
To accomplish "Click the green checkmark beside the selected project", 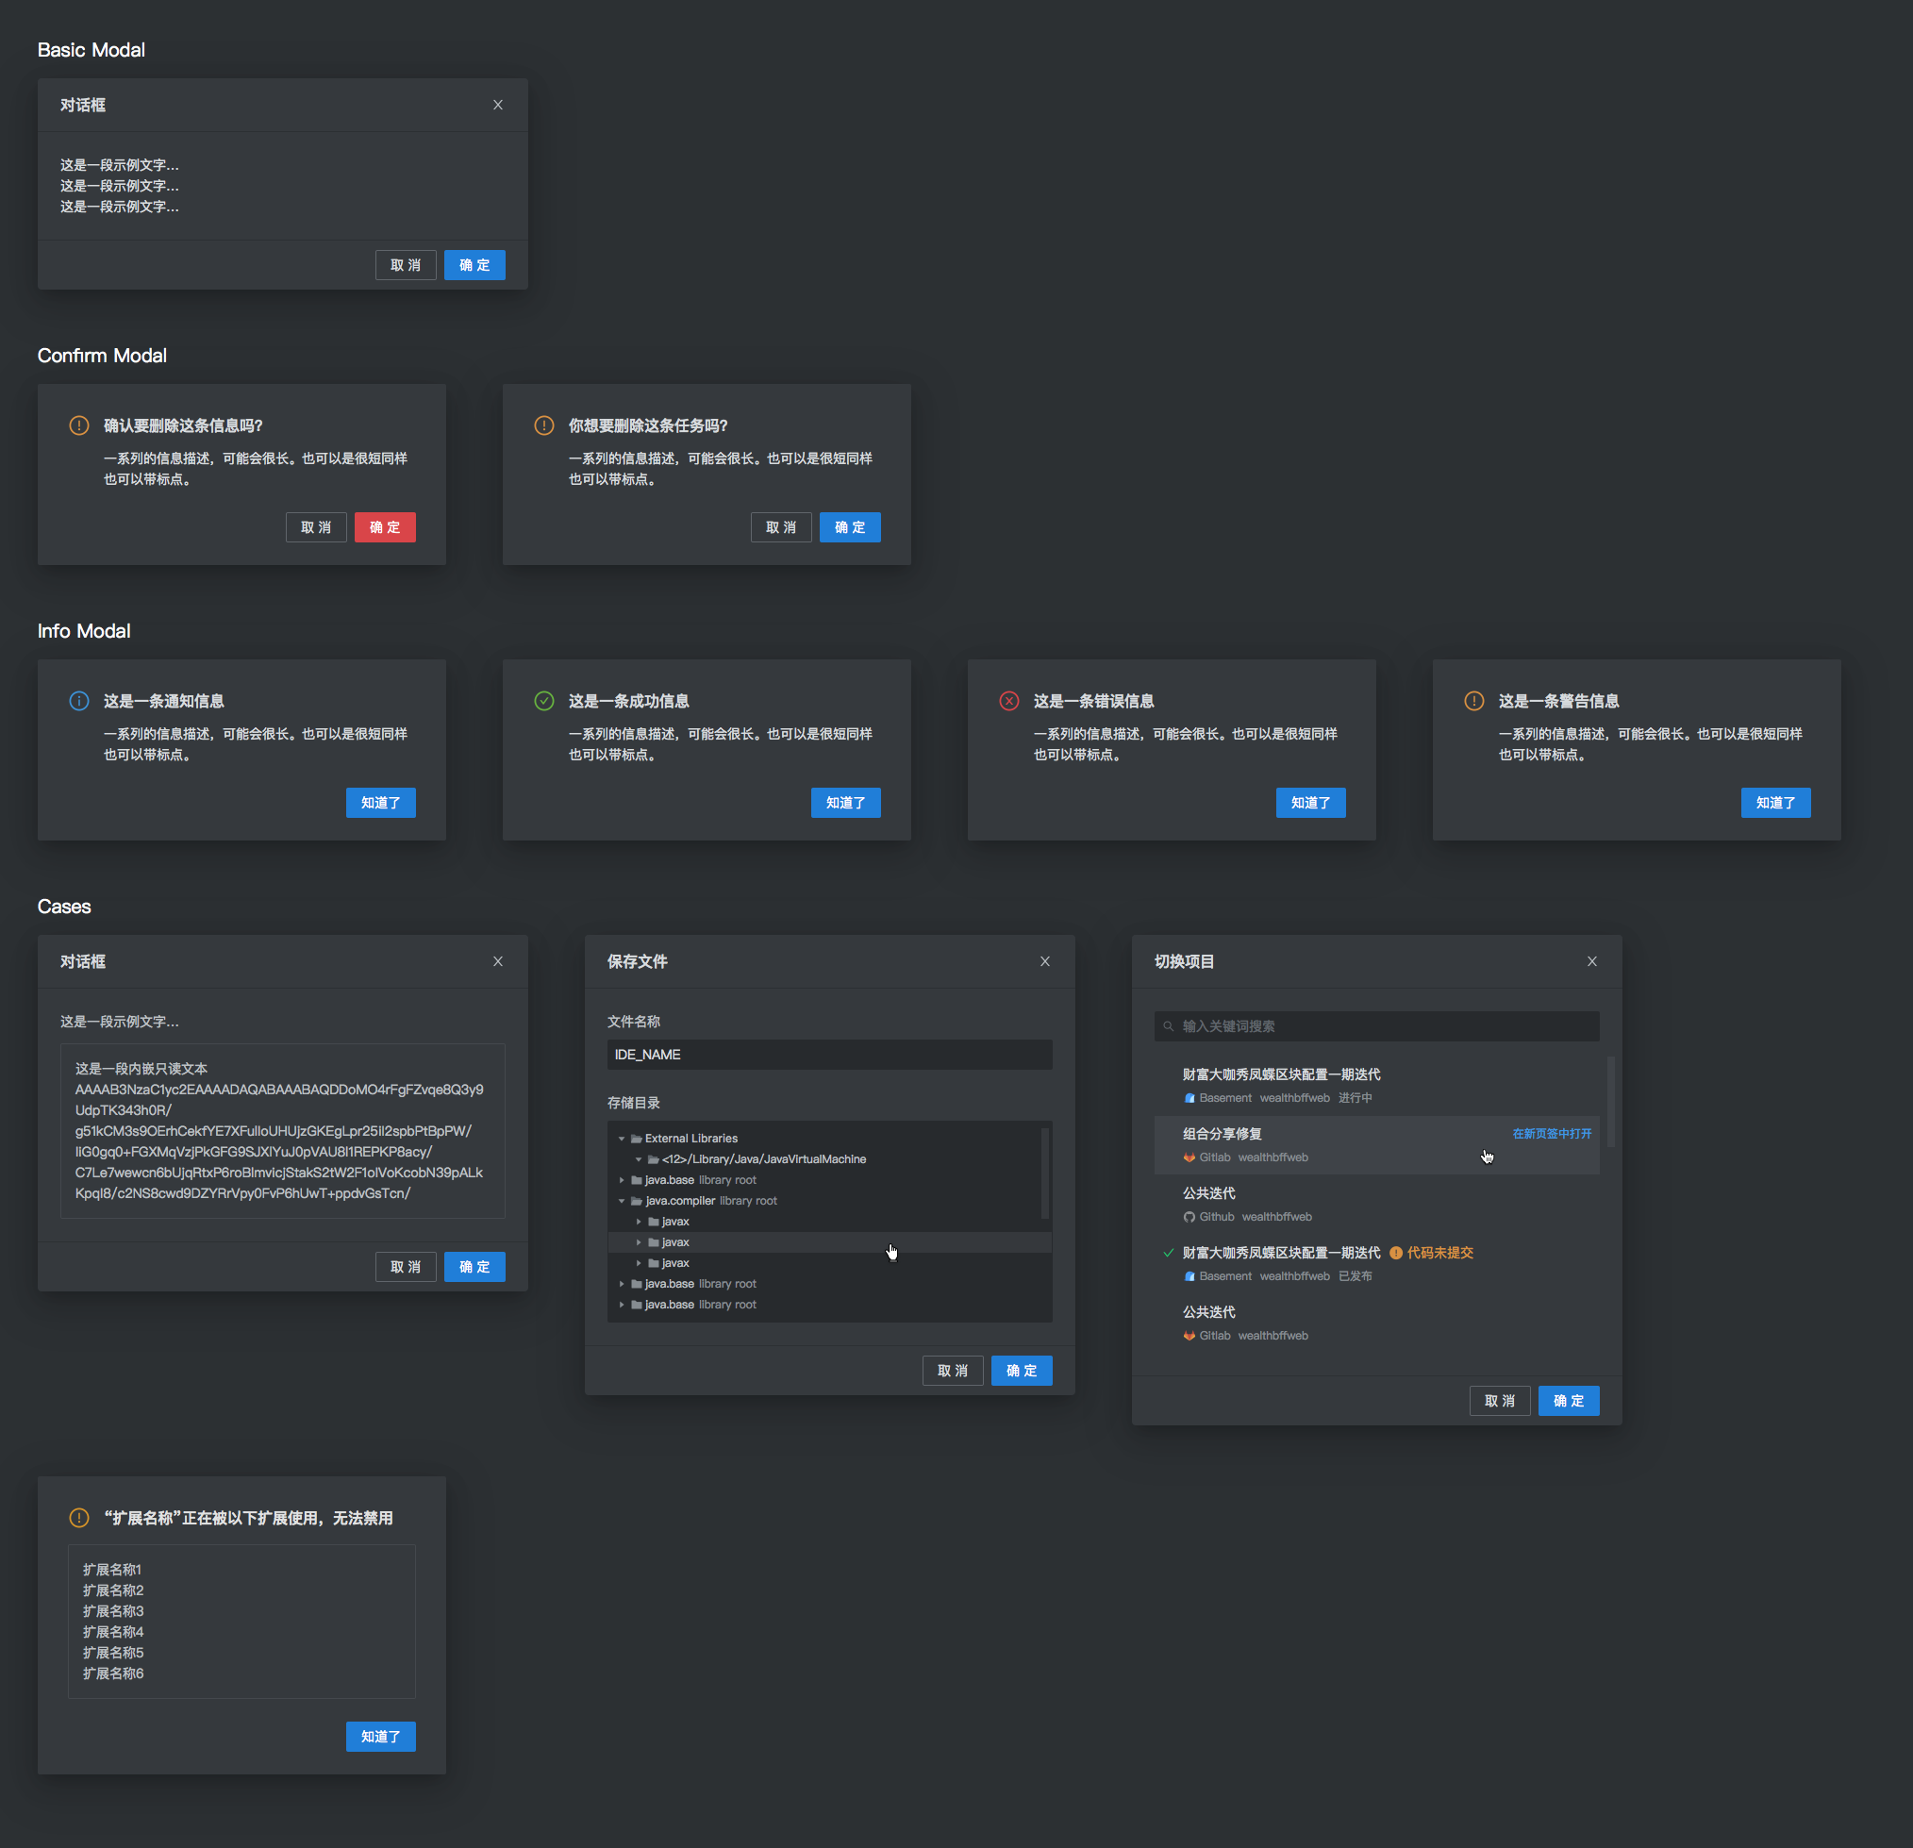I will [x=1169, y=1253].
